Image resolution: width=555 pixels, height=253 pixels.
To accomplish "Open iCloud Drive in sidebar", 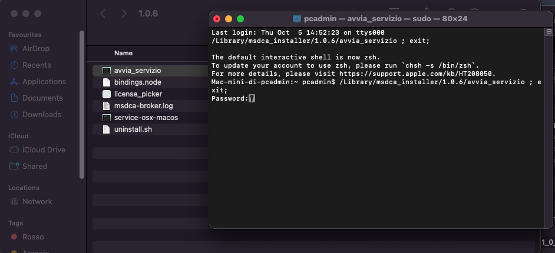I will 38,150.
